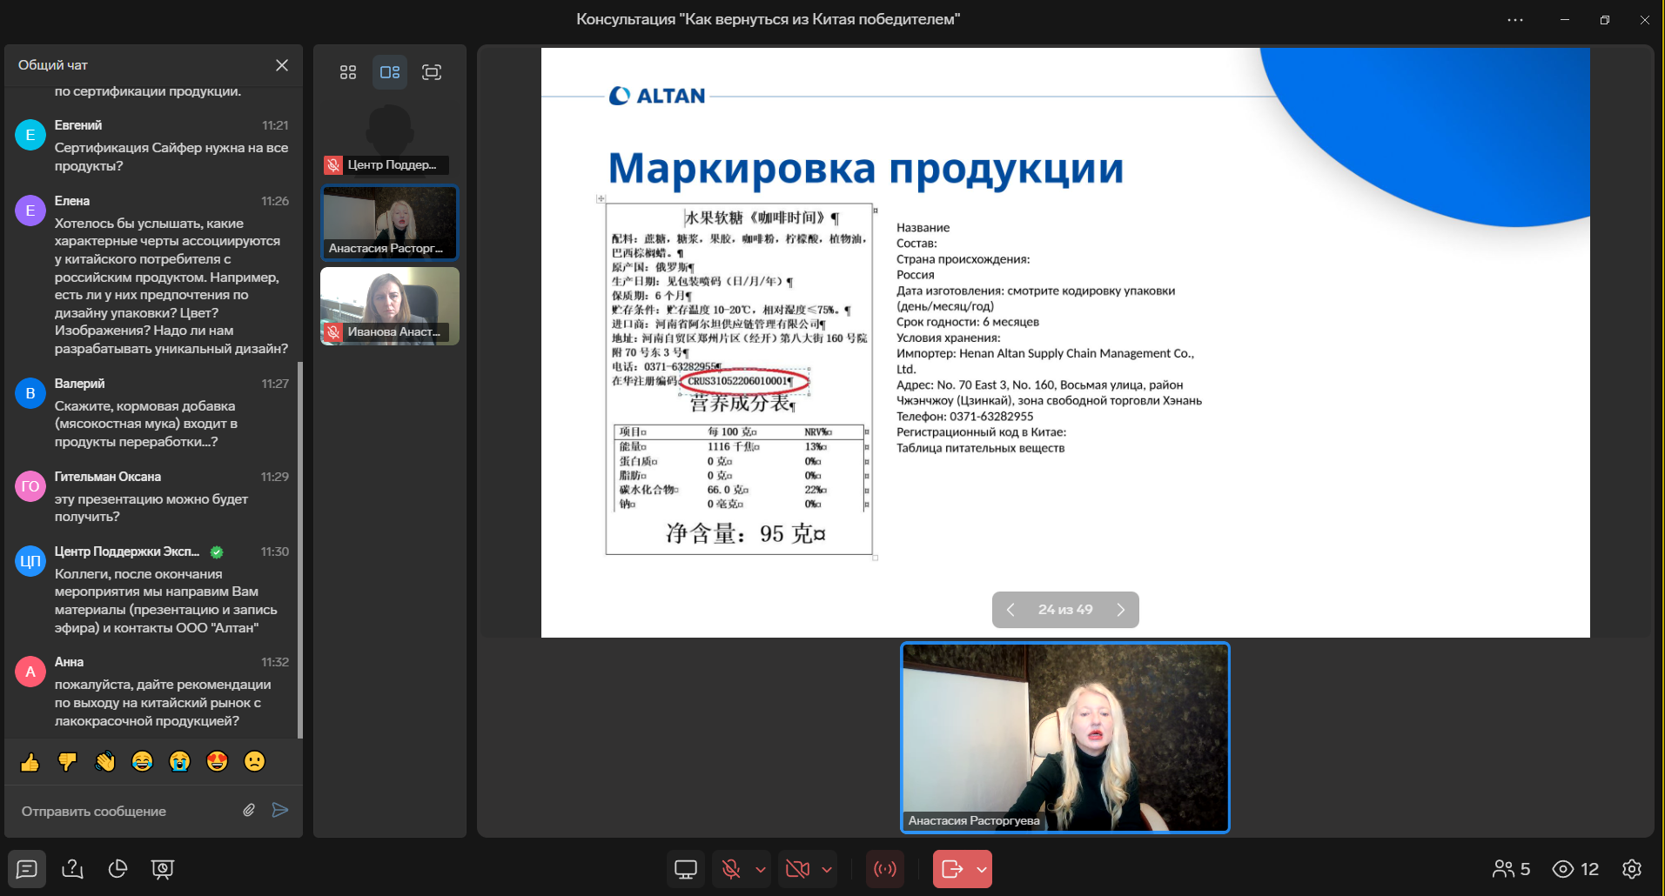The height and width of the screenshot is (896, 1665).
Task: Send the waving hand reaction
Action: tap(105, 762)
